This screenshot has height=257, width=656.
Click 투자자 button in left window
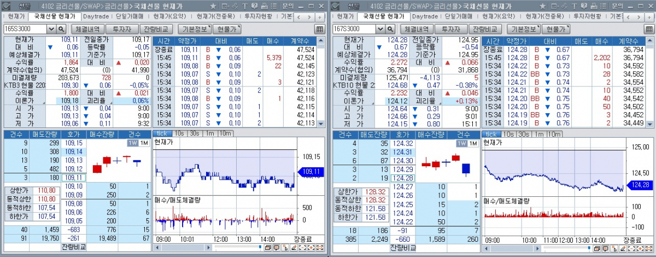click(121, 28)
